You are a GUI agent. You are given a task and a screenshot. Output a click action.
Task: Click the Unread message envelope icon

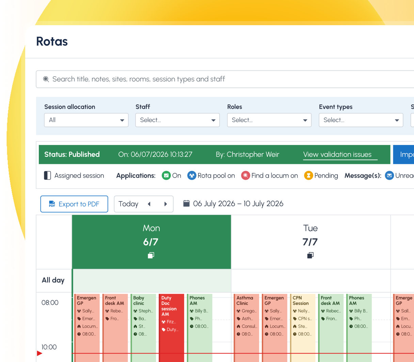click(x=389, y=176)
